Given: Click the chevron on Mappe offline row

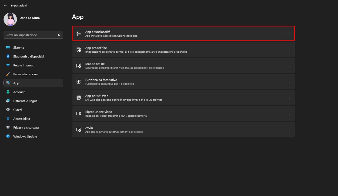Looking at the screenshot, I should pos(289,66).
